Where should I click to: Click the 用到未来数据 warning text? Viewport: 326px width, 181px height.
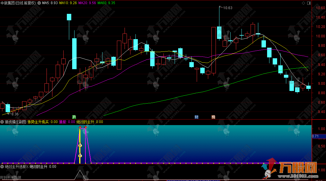click(11, 177)
